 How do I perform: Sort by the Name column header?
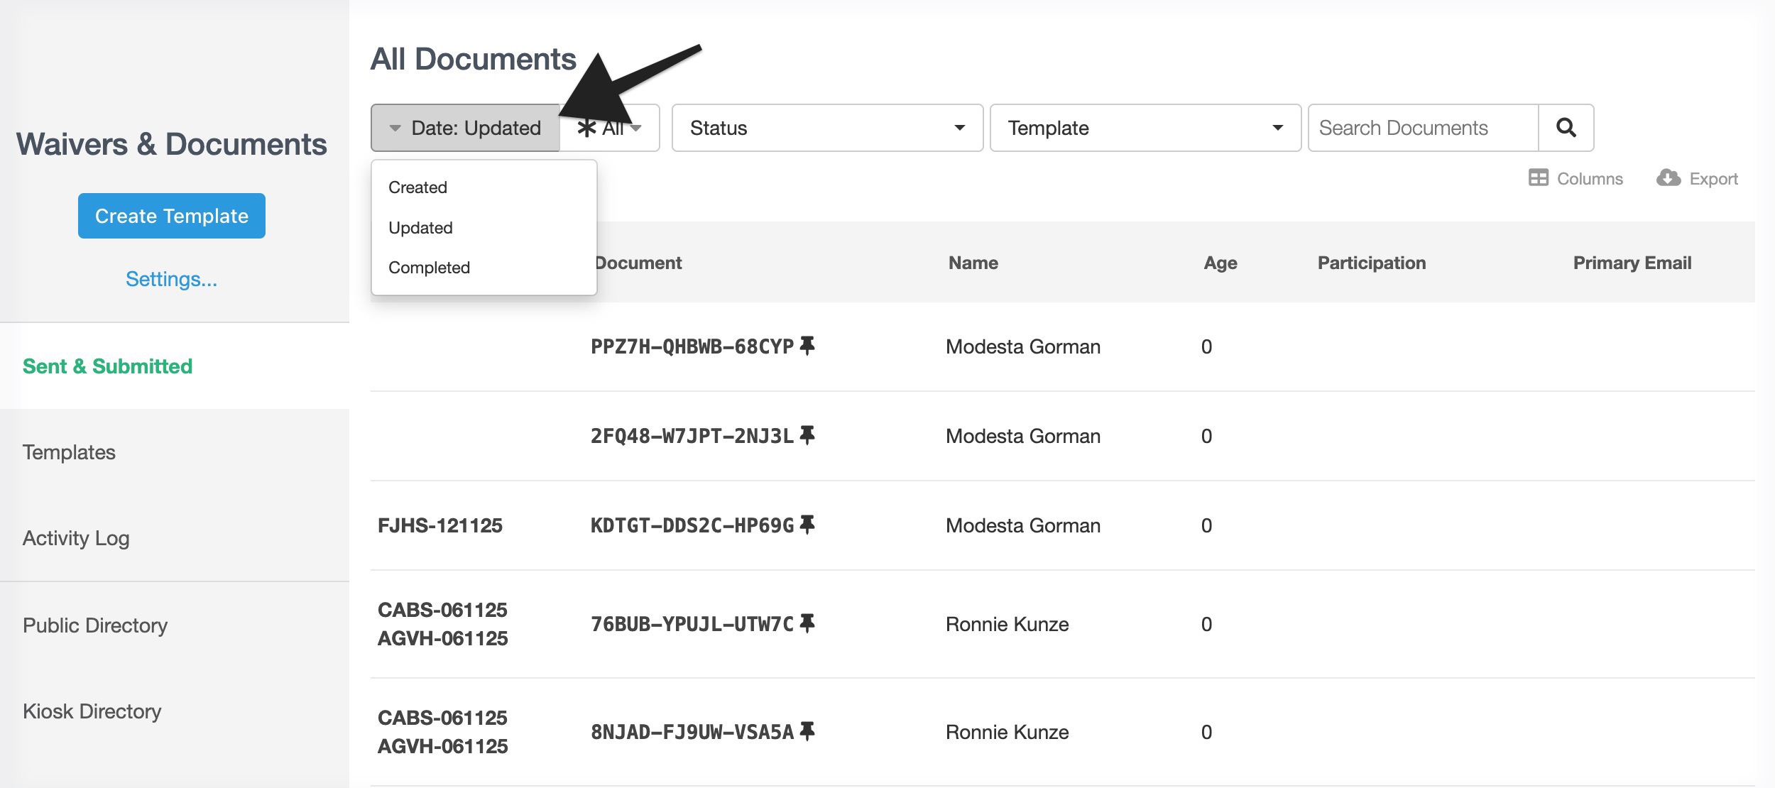tap(973, 263)
